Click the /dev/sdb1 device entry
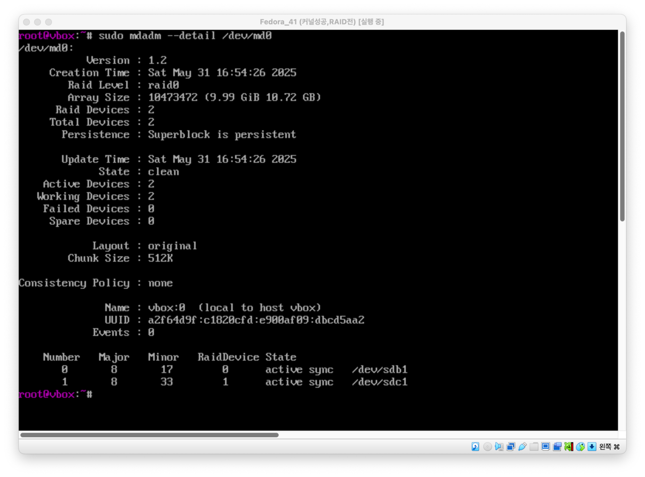The height and width of the screenshot is (477, 645). coord(379,370)
